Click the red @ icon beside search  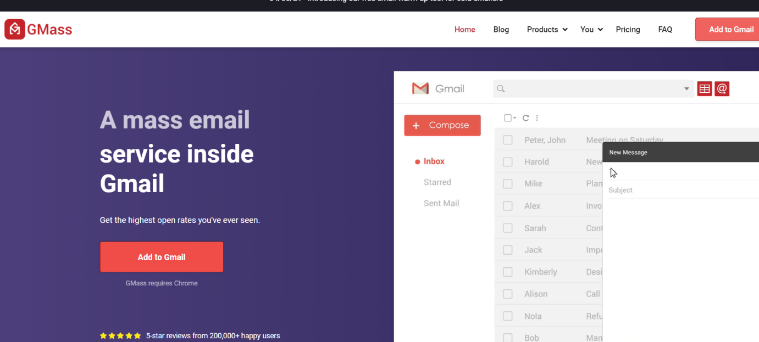click(722, 88)
